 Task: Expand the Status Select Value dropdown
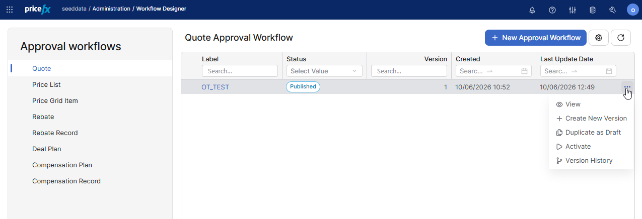324,71
